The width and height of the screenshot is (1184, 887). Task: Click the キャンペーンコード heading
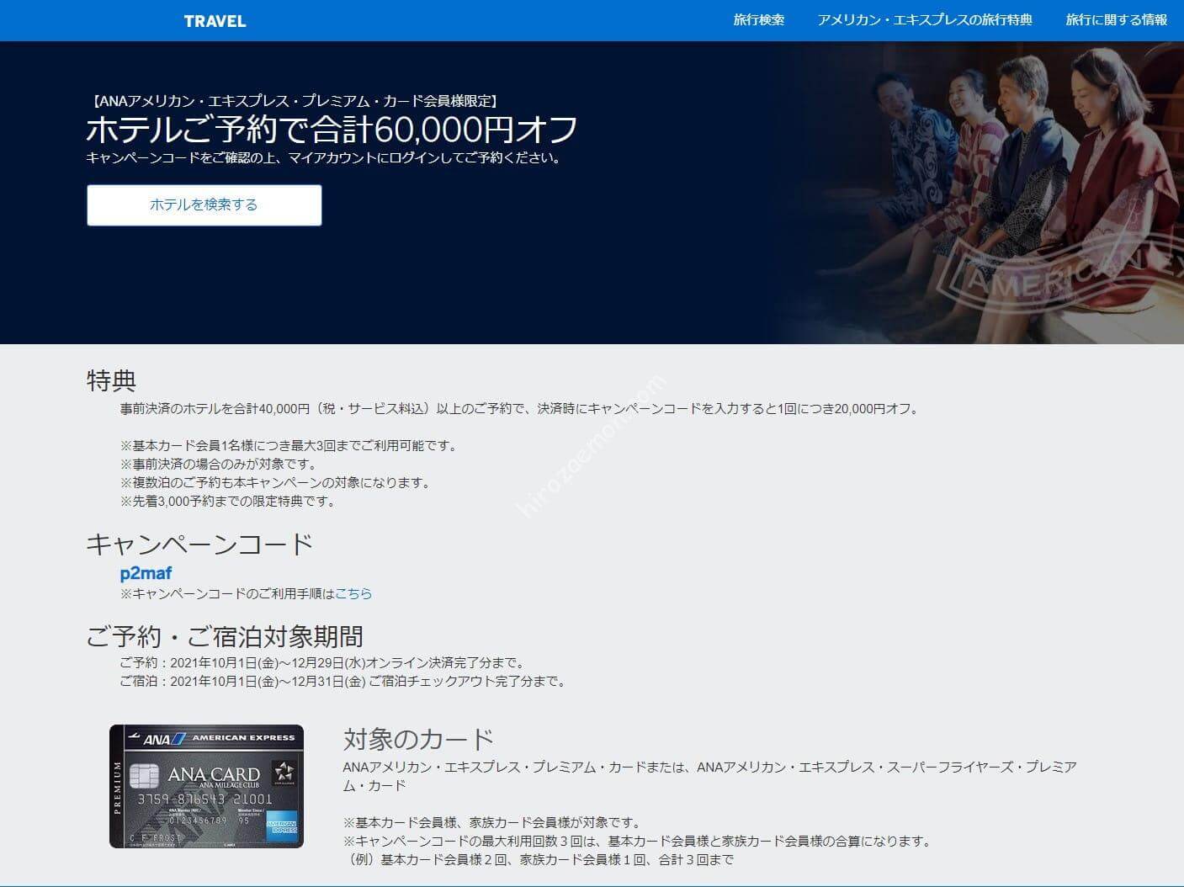[x=199, y=544]
